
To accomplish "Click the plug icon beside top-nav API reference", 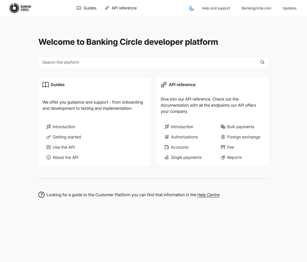I will coord(107,8).
